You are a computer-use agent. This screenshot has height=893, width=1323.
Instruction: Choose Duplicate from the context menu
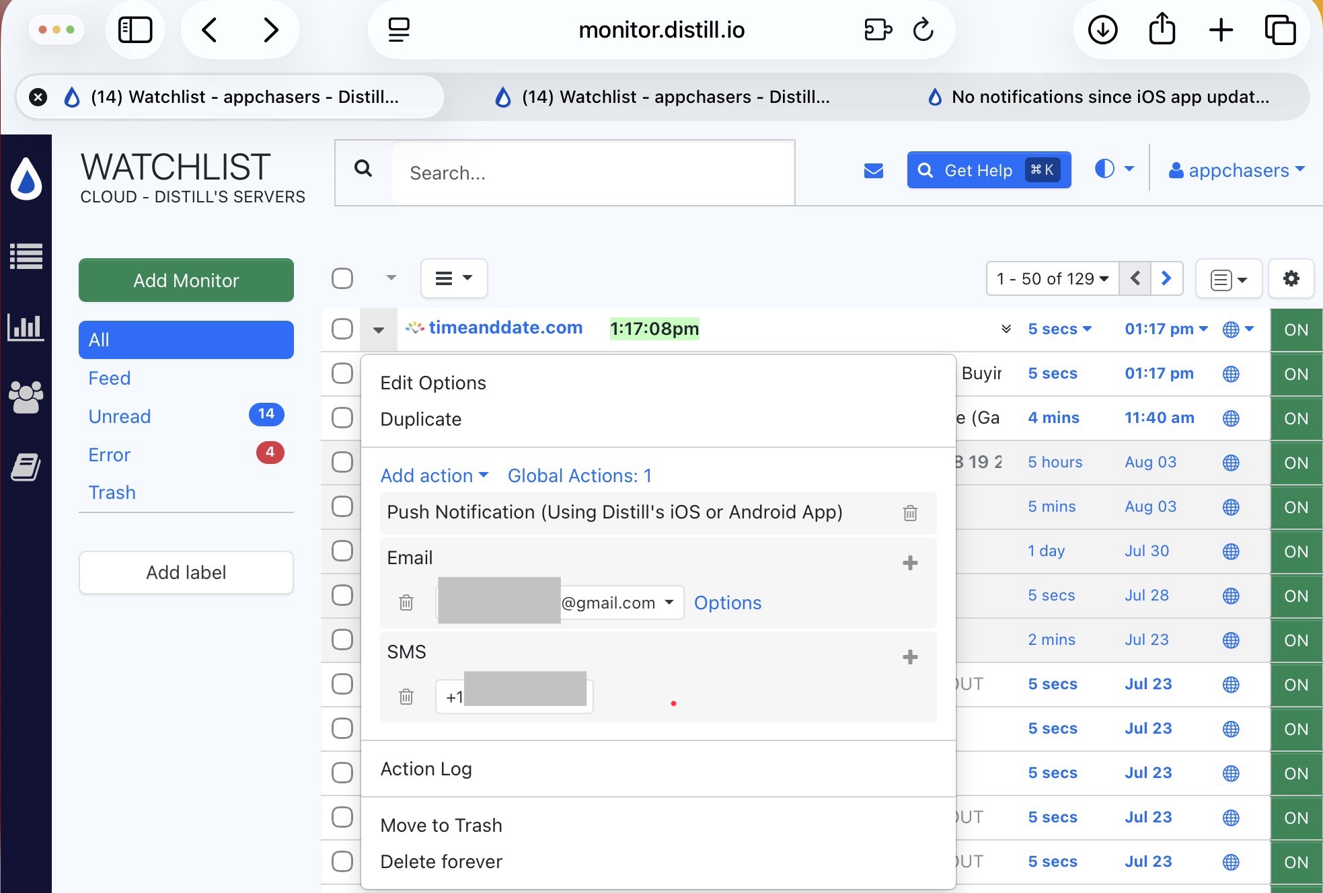(x=421, y=420)
